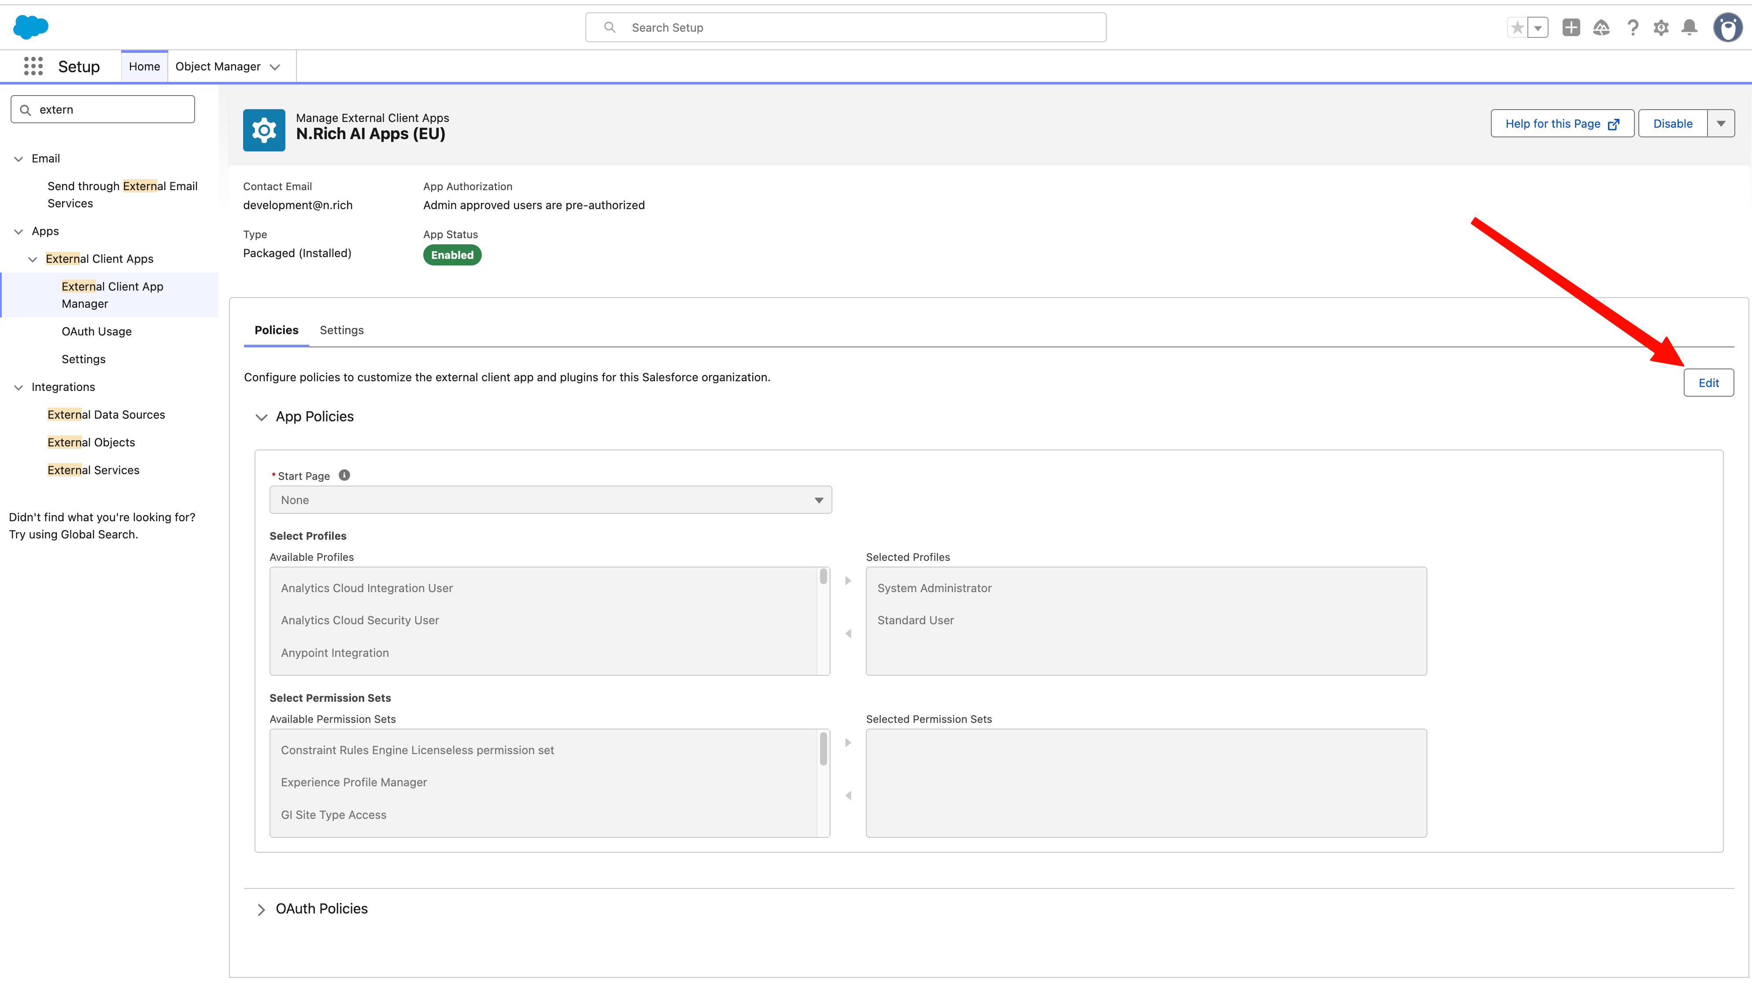Click the Search Setup field
Viewport: 1752px width, 1002px height.
click(845, 28)
